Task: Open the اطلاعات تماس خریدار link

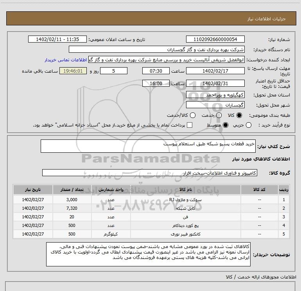Action: tap(66, 60)
